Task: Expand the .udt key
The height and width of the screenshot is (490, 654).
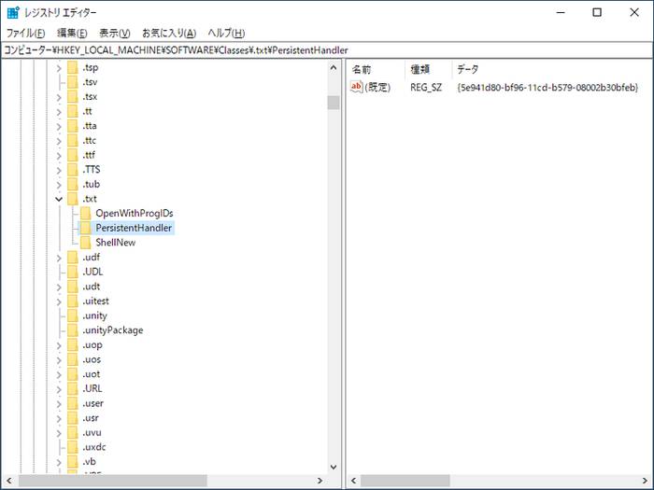Action: point(59,287)
